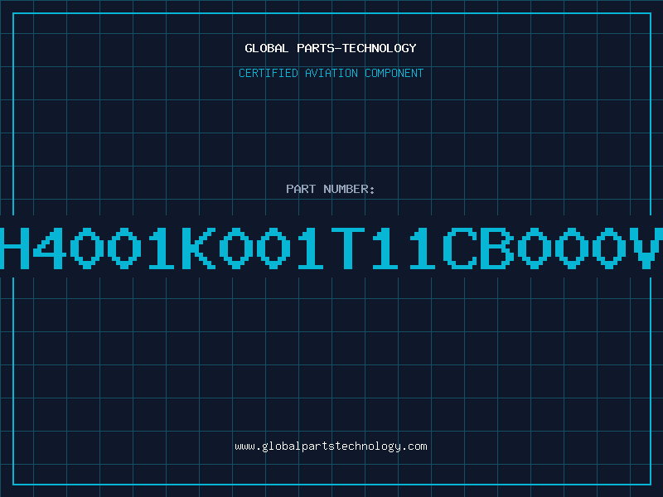Viewport: 663px width, 497px height.
Task: Select the letter V ending the part number
Action: click(646, 248)
